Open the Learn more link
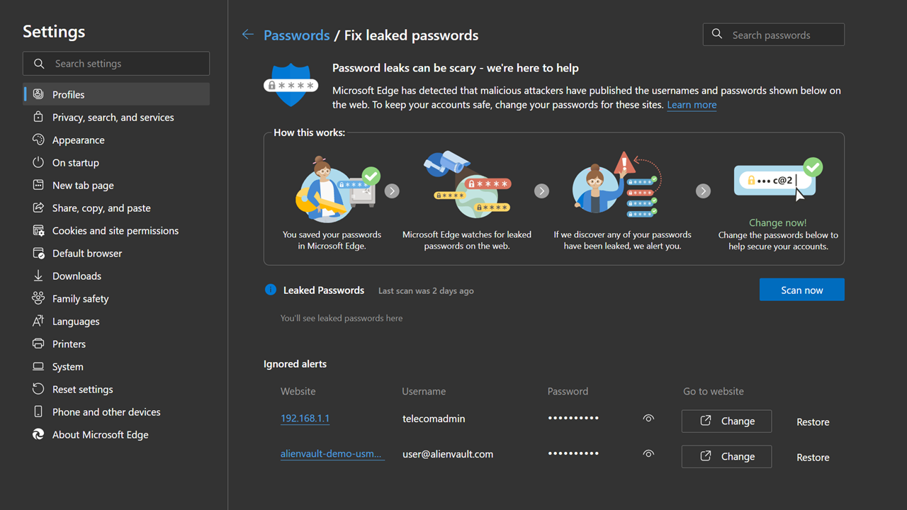The height and width of the screenshot is (510, 907). point(692,105)
